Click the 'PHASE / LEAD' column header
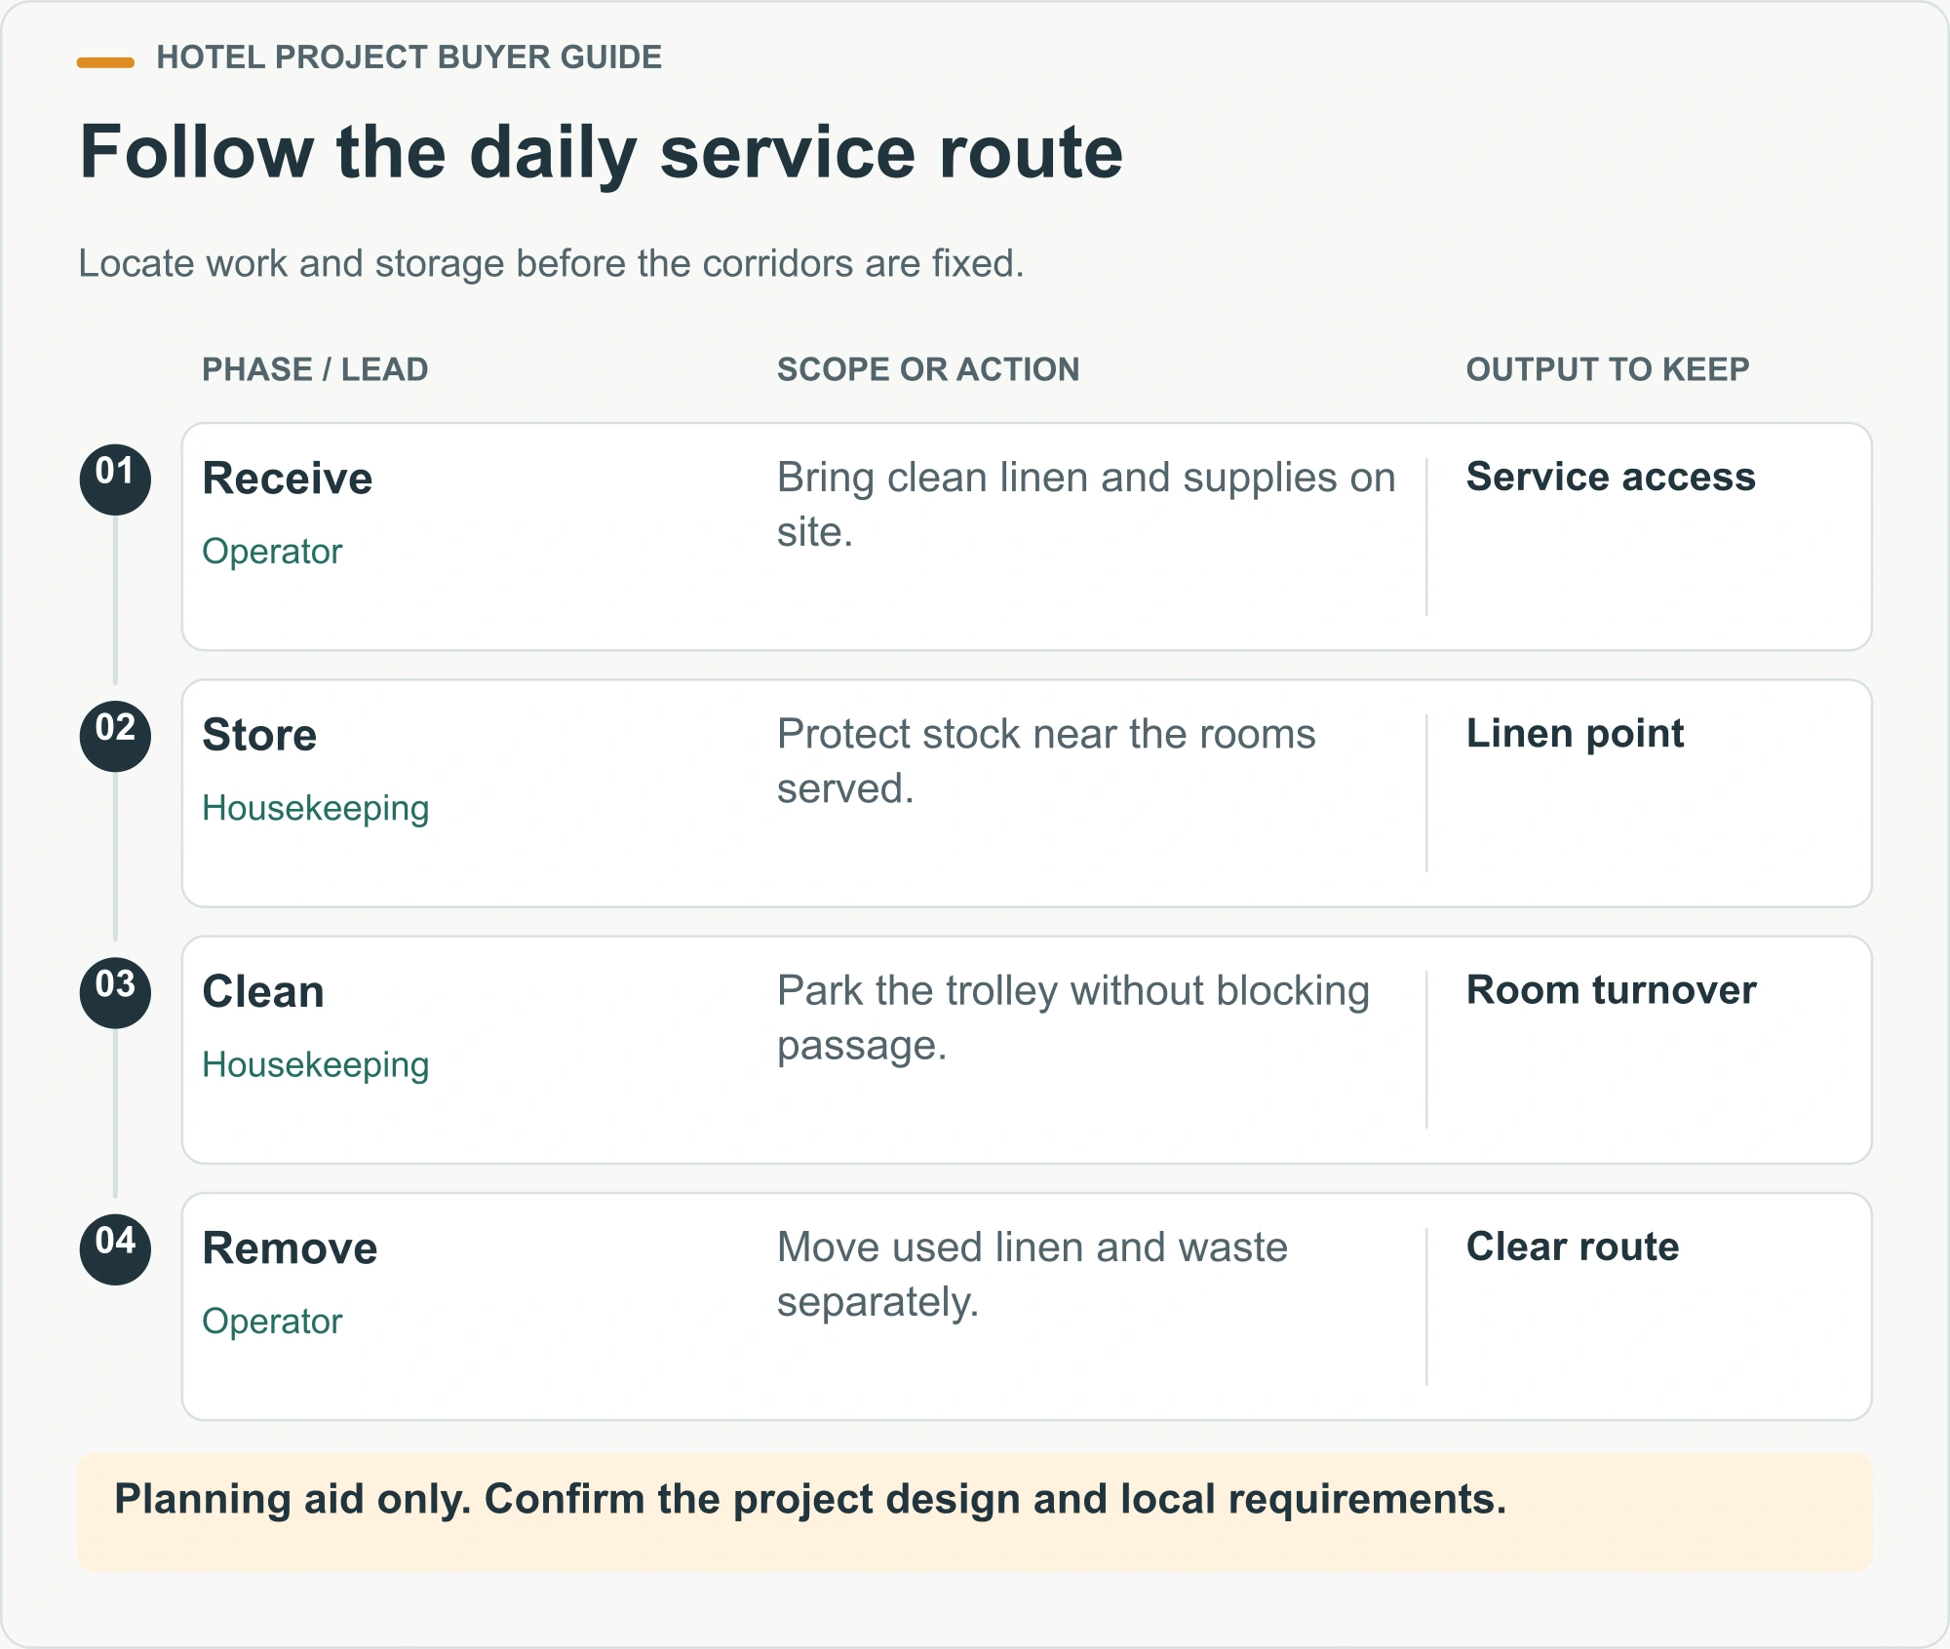Image resolution: width=1950 pixels, height=1649 pixels. tap(315, 369)
